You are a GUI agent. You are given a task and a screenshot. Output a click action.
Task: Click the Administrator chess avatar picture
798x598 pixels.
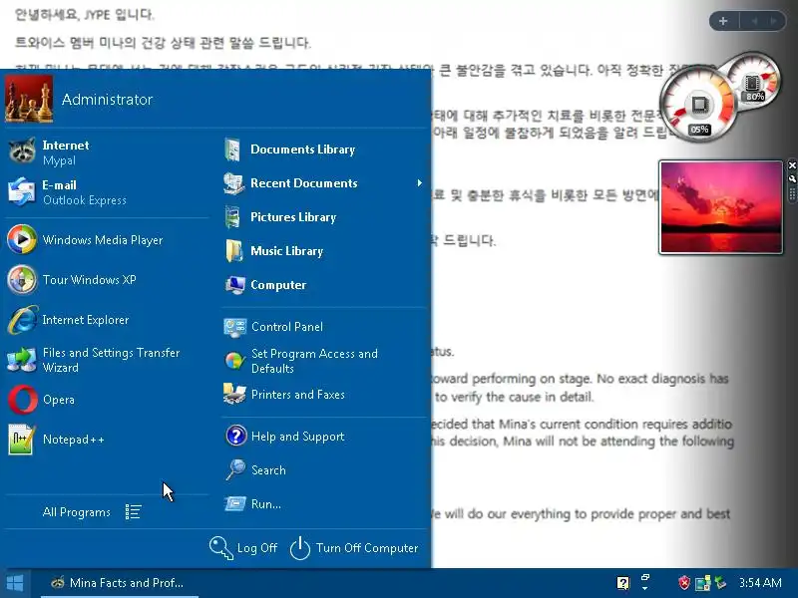point(29,99)
